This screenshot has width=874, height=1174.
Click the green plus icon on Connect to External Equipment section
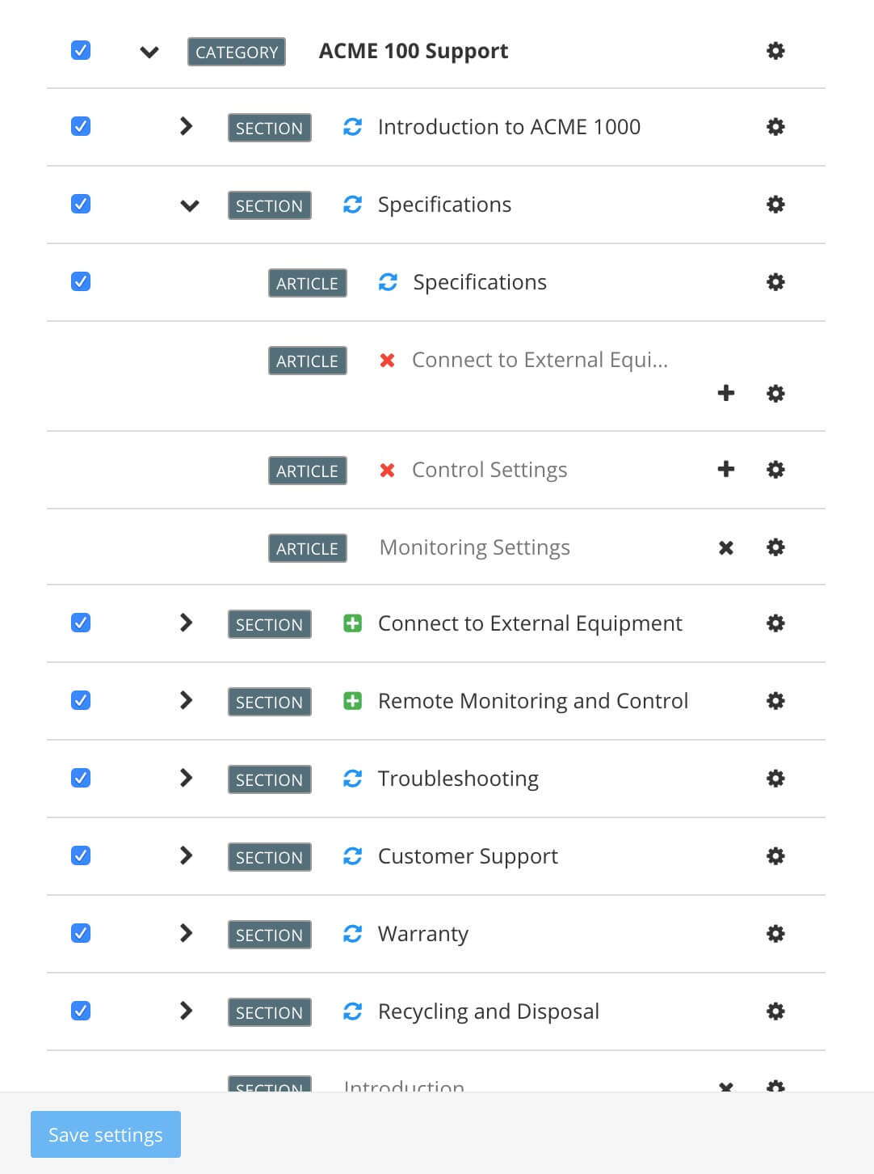351,623
